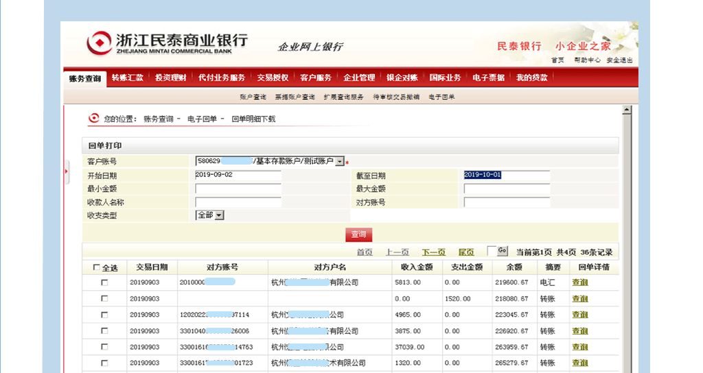Screen dimensions: 703x373
Task: Open the 电子票据 menu tab
Action: coord(488,77)
